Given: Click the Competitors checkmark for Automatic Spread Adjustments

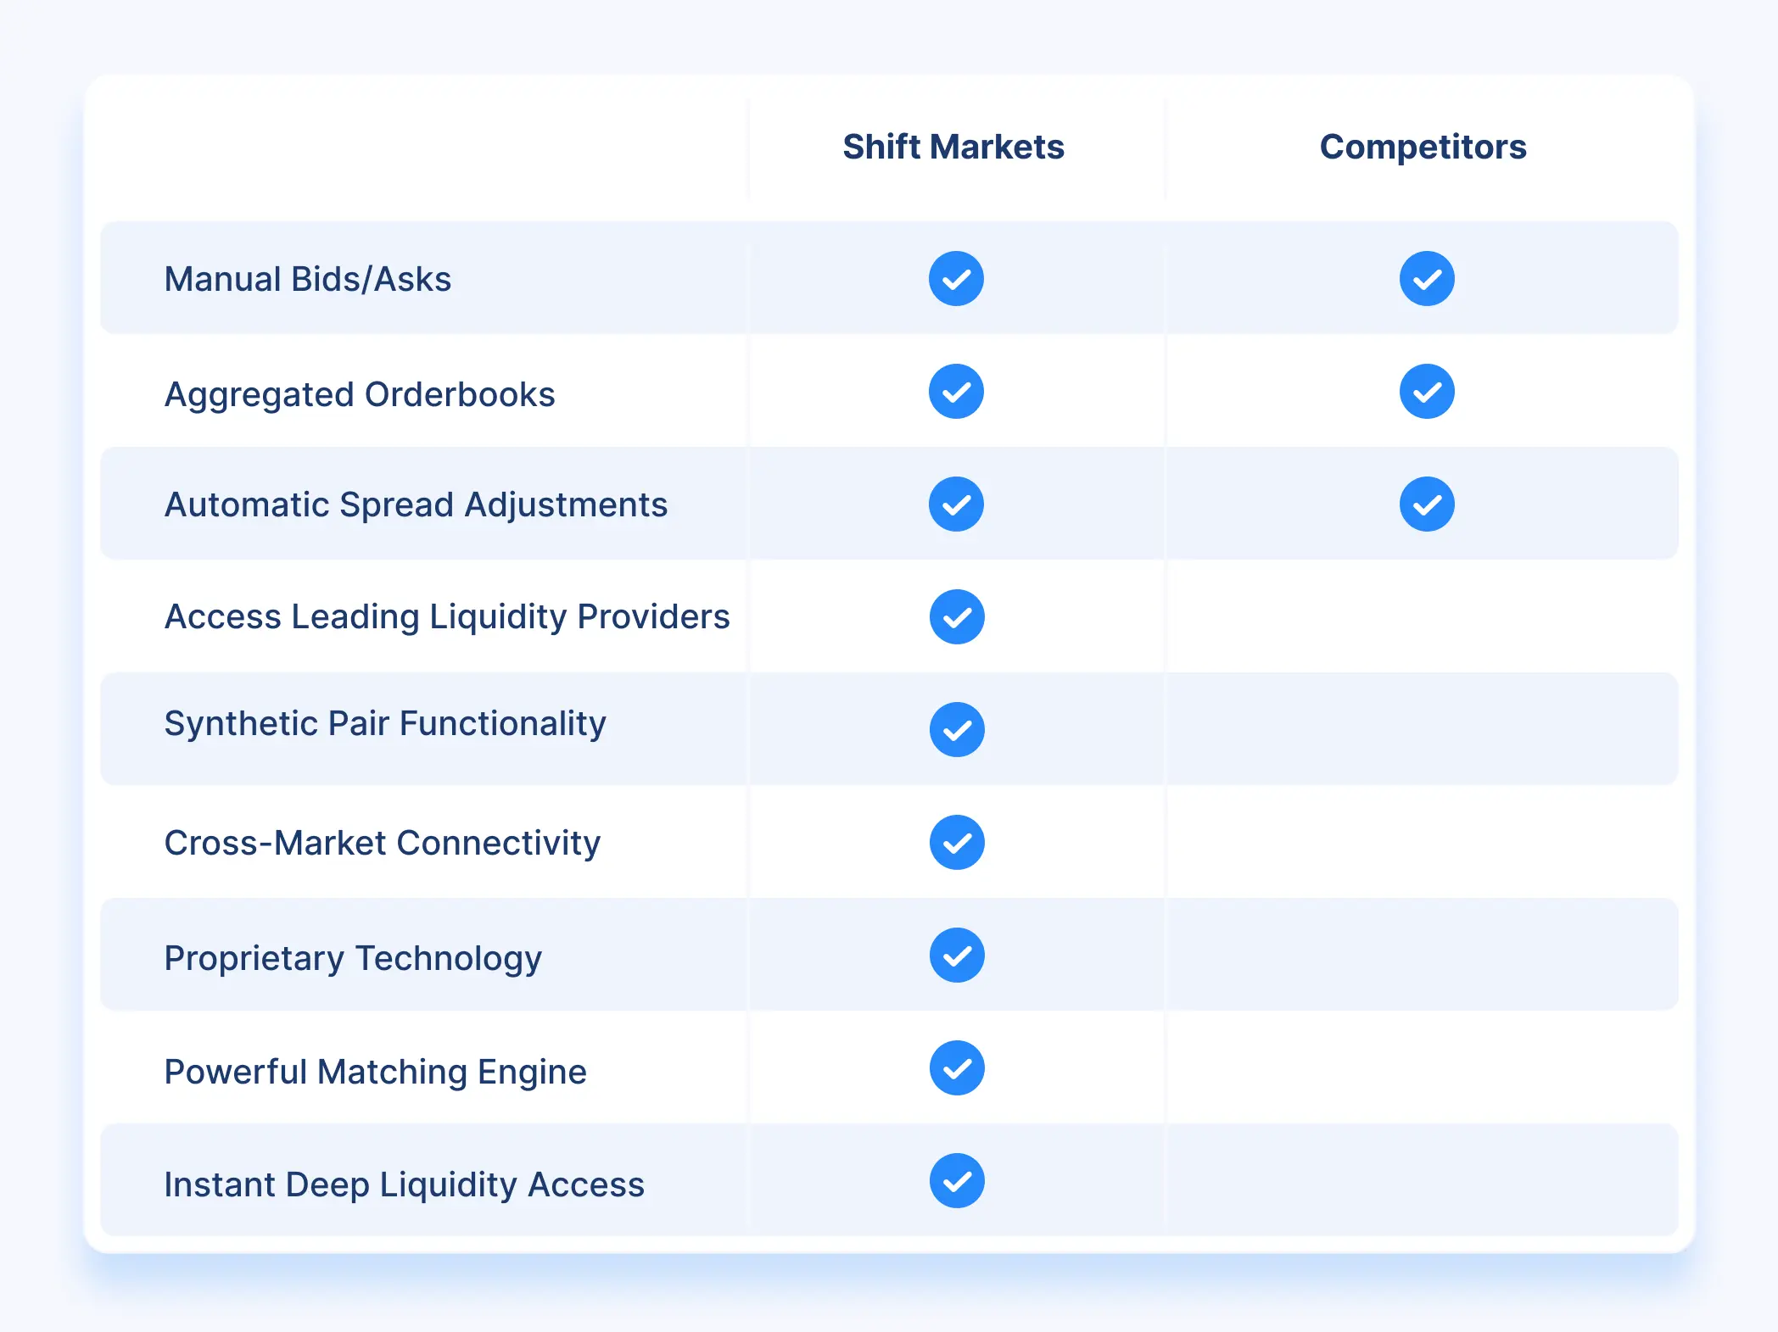Looking at the screenshot, I should click(1425, 504).
